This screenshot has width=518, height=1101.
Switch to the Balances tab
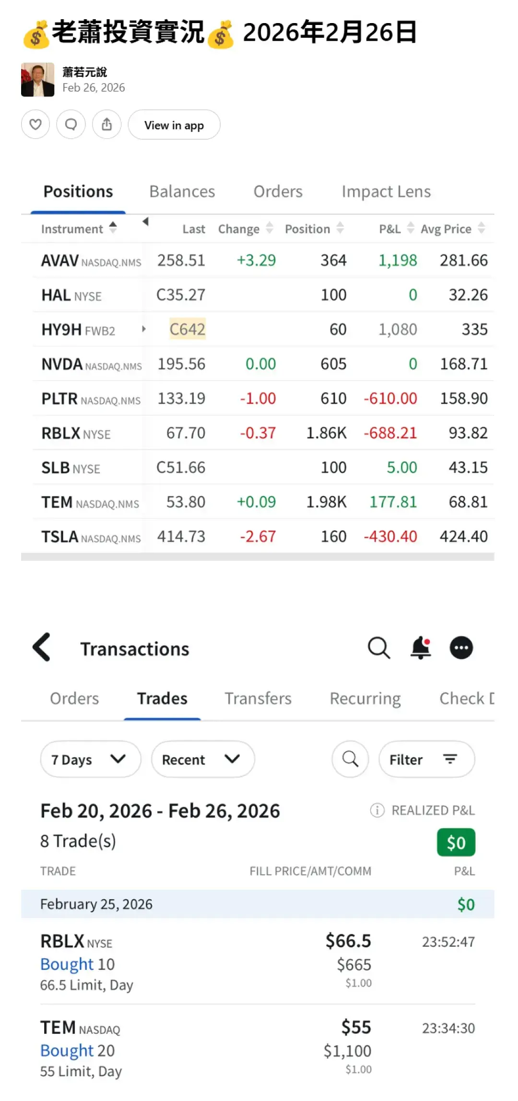(182, 192)
